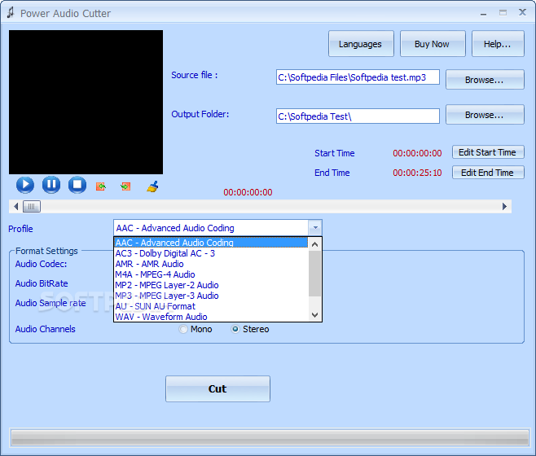Pause audio playback

(x=51, y=185)
